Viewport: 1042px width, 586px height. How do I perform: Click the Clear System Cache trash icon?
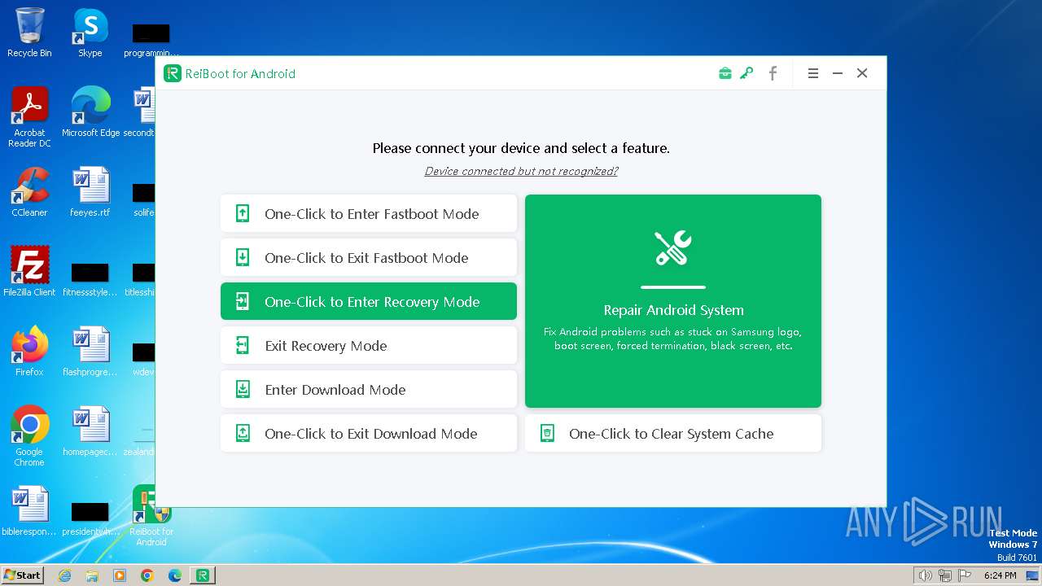(x=547, y=433)
